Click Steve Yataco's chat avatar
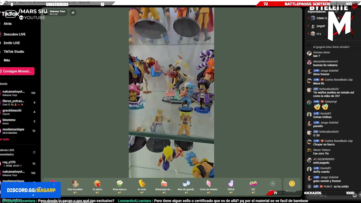 pyautogui.click(x=309, y=151)
